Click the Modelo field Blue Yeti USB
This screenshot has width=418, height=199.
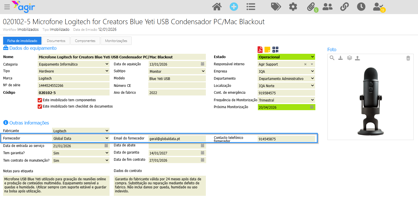177,78
